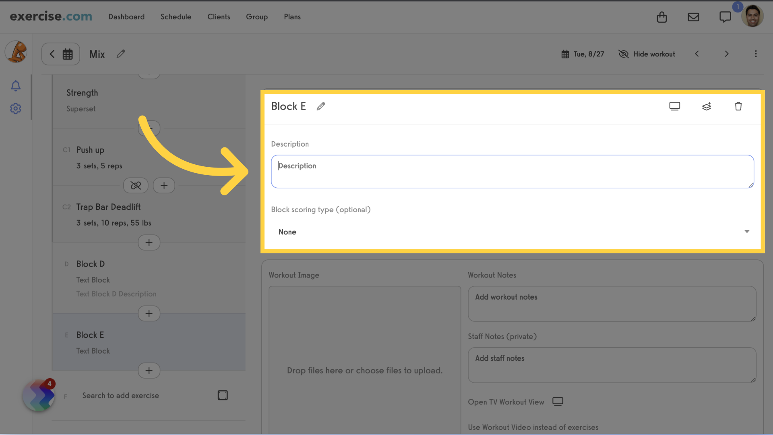Click the edit pencil icon next to Block E
773x435 pixels.
coord(320,106)
